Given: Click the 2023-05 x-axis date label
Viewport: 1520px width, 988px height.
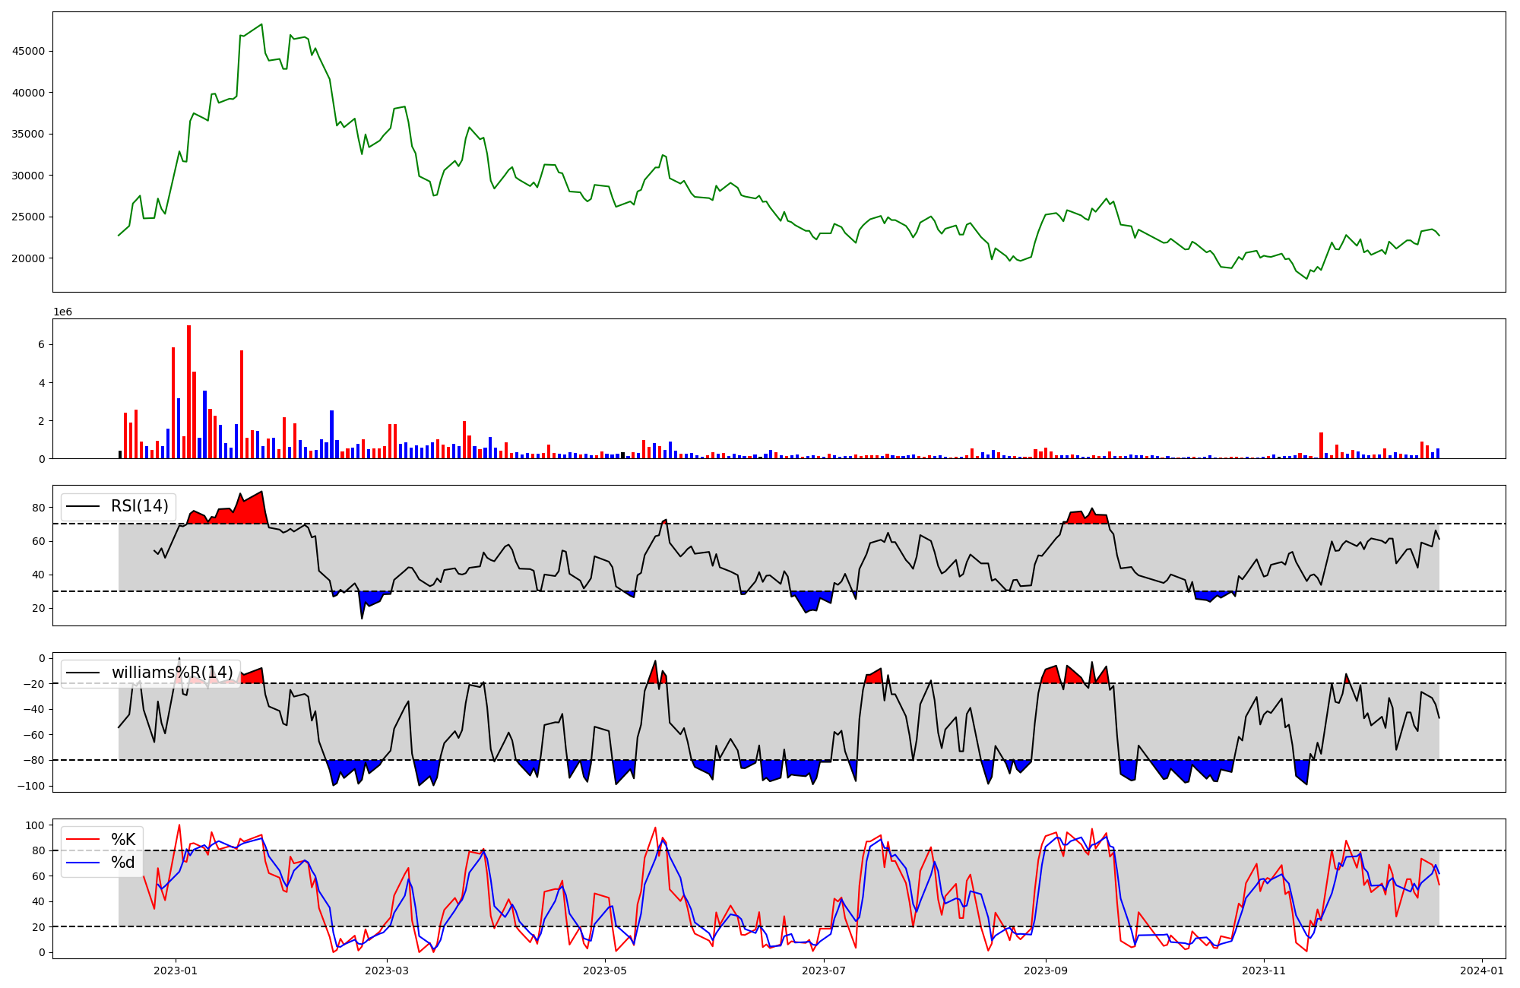Looking at the screenshot, I should (605, 970).
